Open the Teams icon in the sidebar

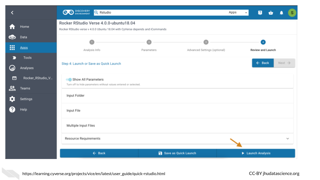(x=12, y=88)
